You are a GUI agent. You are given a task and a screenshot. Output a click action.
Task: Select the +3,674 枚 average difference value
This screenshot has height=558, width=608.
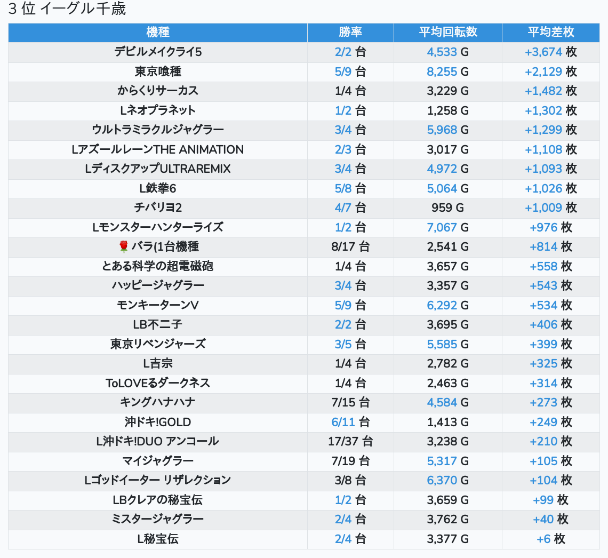pos(550,52)
